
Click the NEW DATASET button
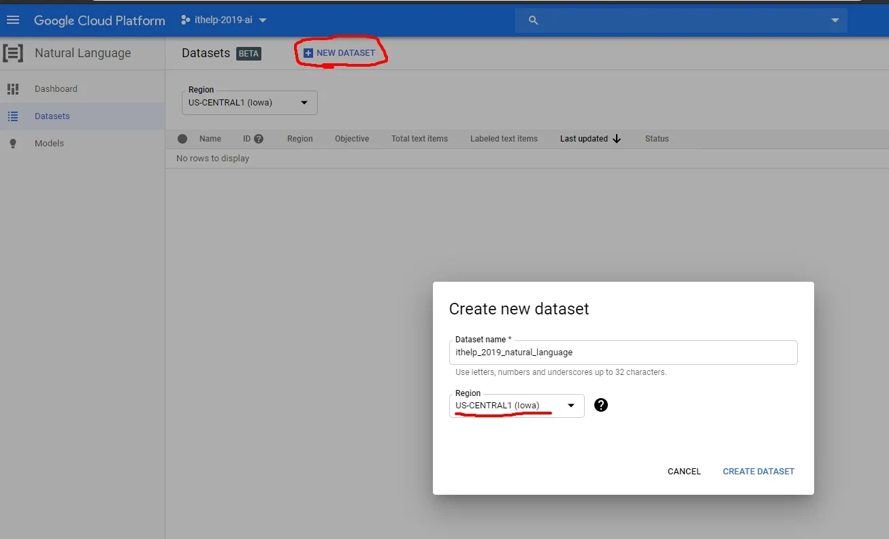pos(340,52)
